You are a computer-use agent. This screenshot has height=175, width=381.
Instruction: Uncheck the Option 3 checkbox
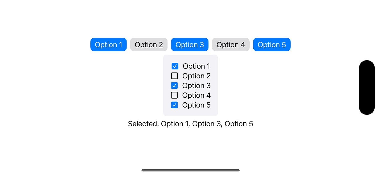coord(175,85)
